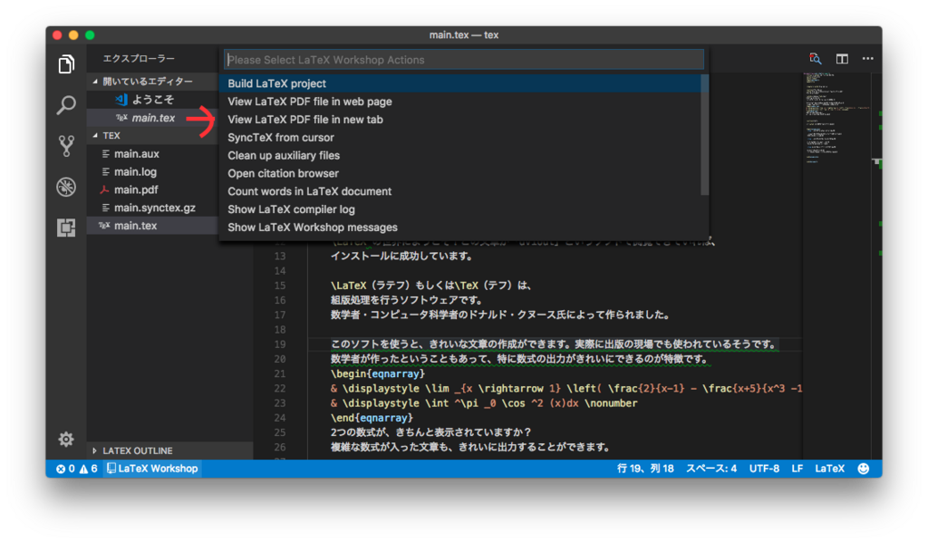Click line number 19 in the gutter

(280, 344)
